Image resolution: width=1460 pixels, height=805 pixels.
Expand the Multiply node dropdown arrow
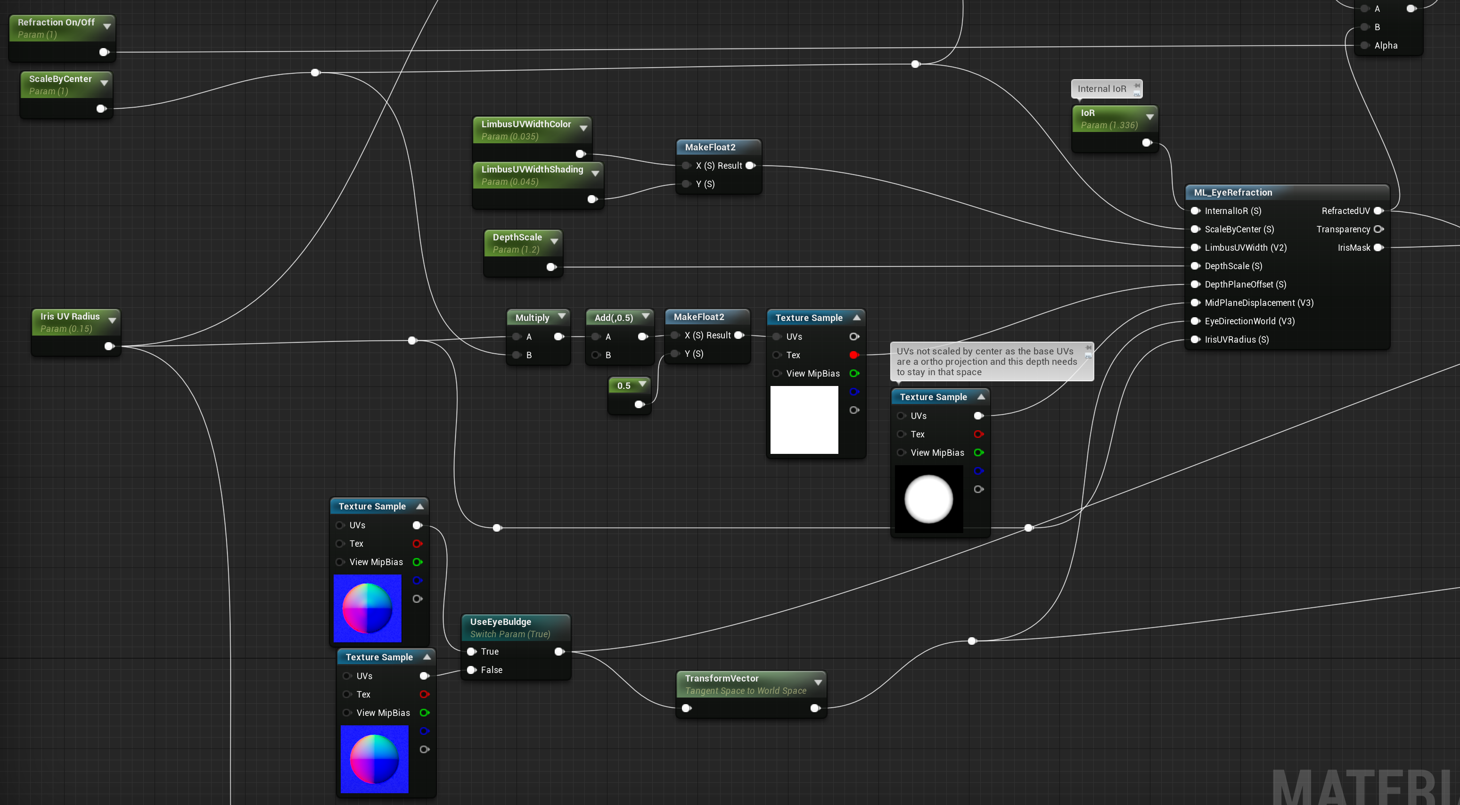point(562,316)
